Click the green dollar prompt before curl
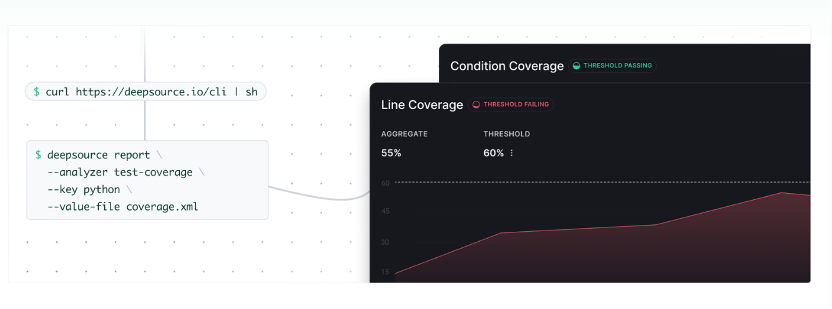This screenshot has height=309, width=832. point(37,92)
